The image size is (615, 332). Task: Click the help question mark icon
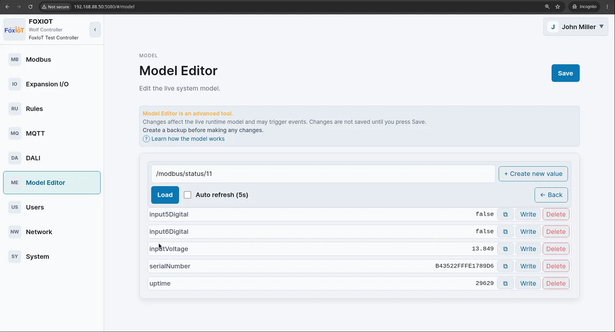146,139
